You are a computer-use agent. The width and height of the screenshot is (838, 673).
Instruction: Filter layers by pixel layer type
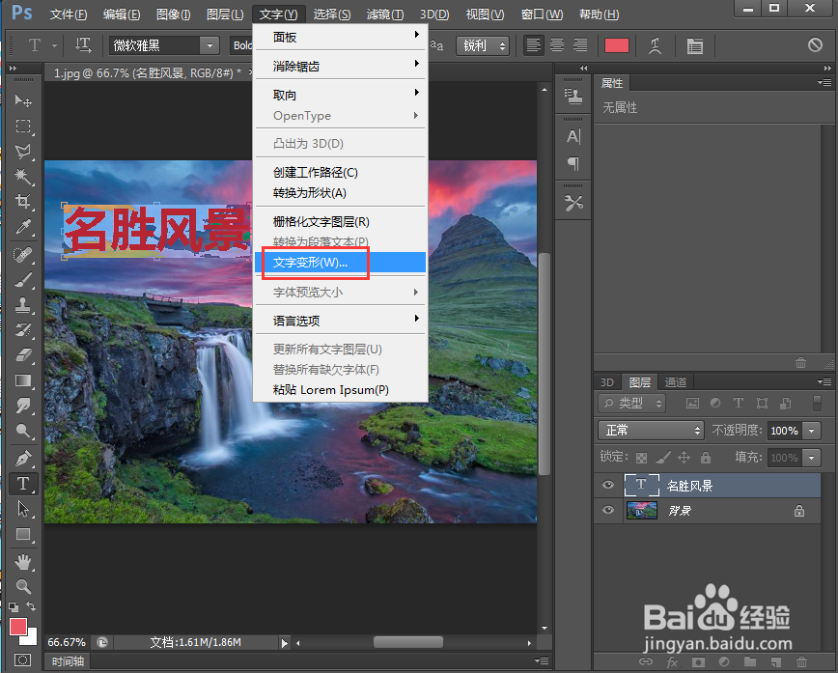pyautogui.click(x=692, y=404)
